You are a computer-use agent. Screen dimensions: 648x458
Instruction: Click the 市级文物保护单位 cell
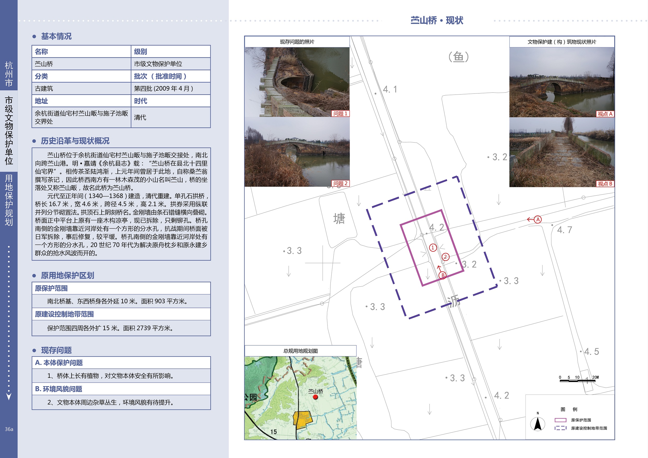(x=171, y=64)
